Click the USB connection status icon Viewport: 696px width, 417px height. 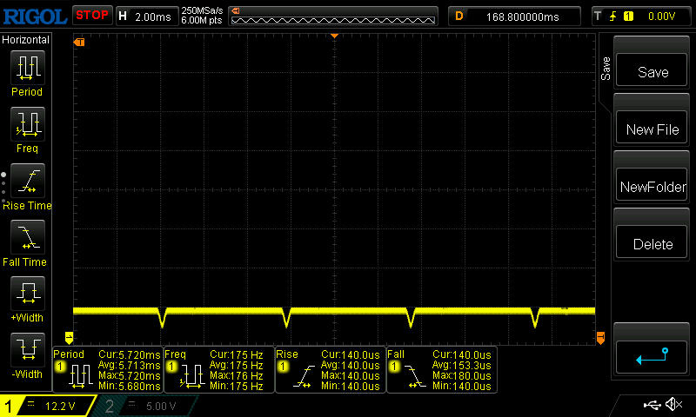pos(652,404)
